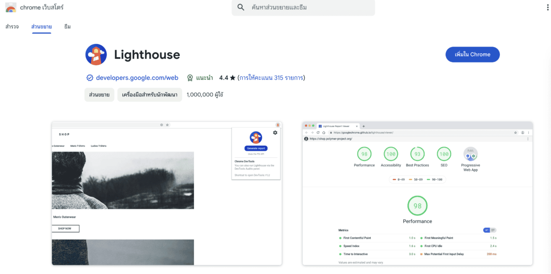Click the ส่วนขยาย category chip
The image size is (551, 274).
pos(99,95)
